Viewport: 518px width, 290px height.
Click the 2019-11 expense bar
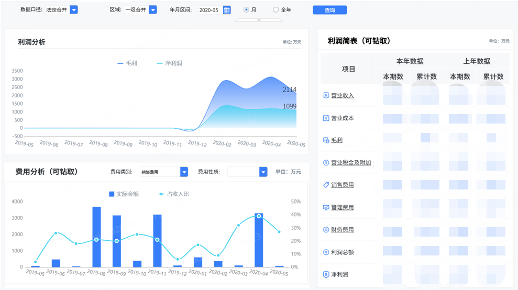pyautogui.click(x=158, y=241)
